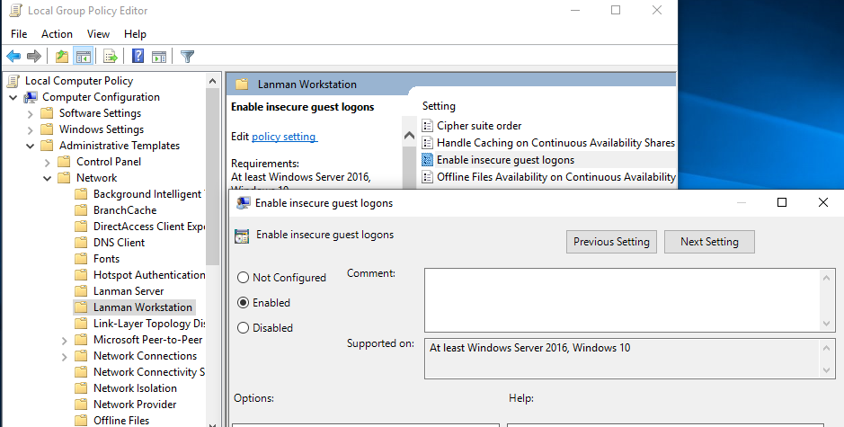Click the Up One Level folder icon
The image size is (844, 427).
pyautogui.click(x=62, y=56)
